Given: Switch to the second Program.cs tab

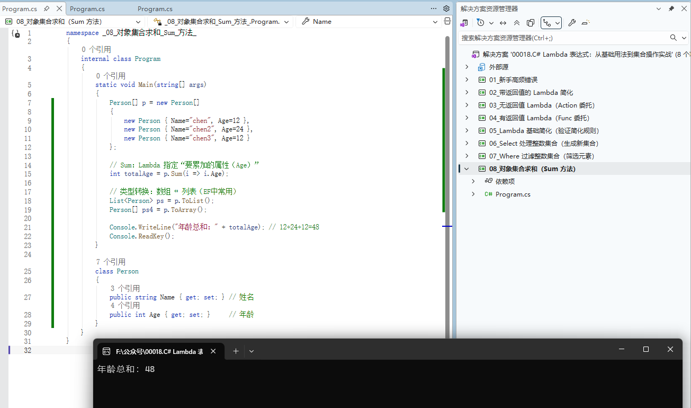Looking at the screenshot, I should click(x=87, y=8).
